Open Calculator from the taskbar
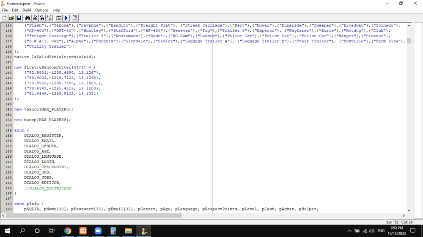Screen dimensions: 423x237 (x=113, y=231)
